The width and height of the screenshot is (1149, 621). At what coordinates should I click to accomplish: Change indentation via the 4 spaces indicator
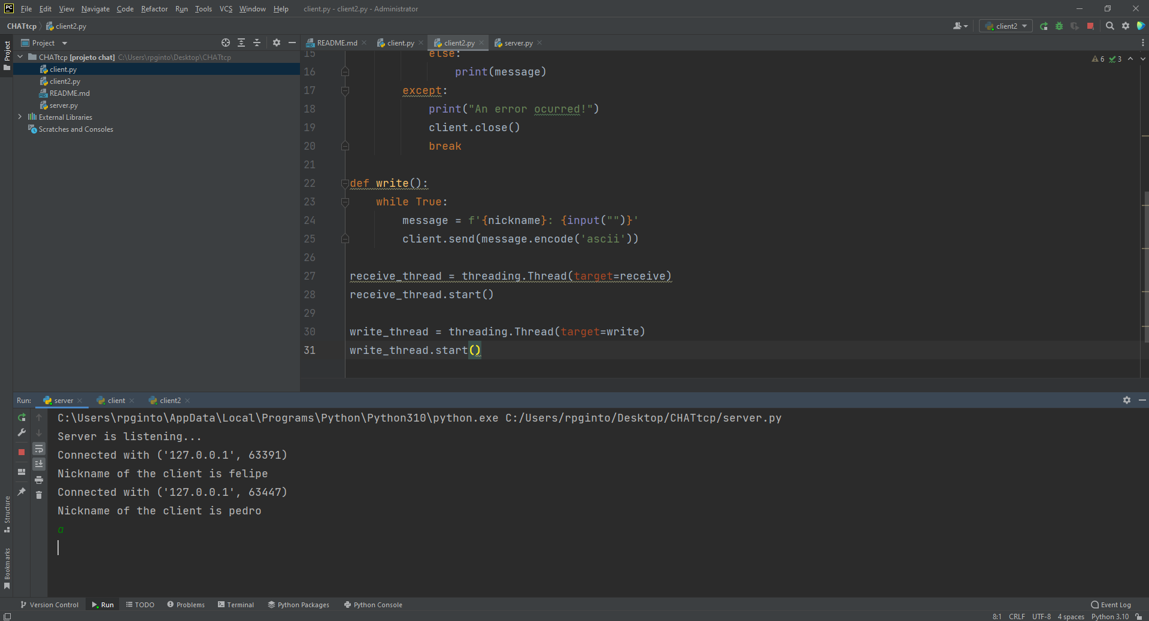[x=1070, y=616]
